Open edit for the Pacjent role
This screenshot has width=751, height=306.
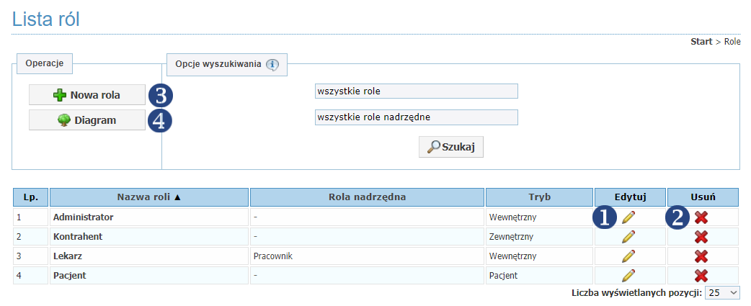click(x=628, y=275)
